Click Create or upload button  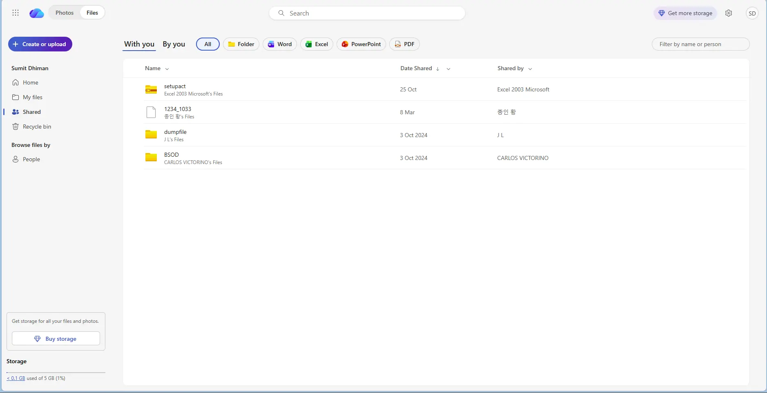coord(40,44)
